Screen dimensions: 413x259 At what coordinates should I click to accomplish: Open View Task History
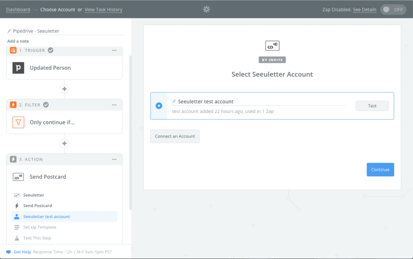click(104, 10)
